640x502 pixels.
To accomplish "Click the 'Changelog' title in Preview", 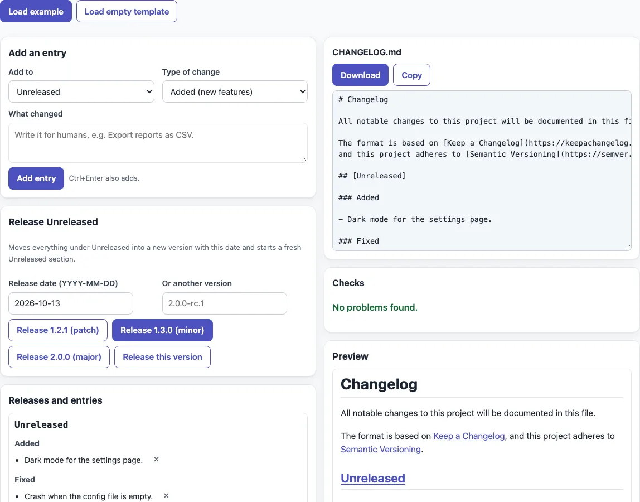I will (379, 384).
